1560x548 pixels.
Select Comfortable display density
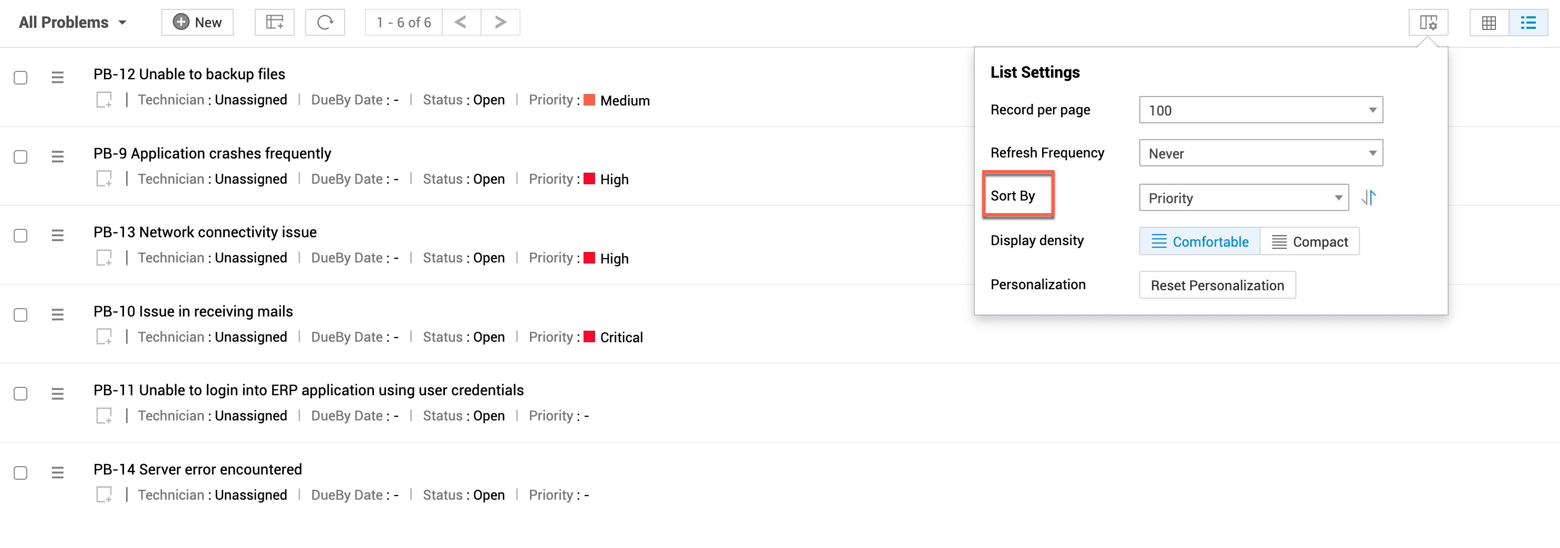coord(1199,241)
